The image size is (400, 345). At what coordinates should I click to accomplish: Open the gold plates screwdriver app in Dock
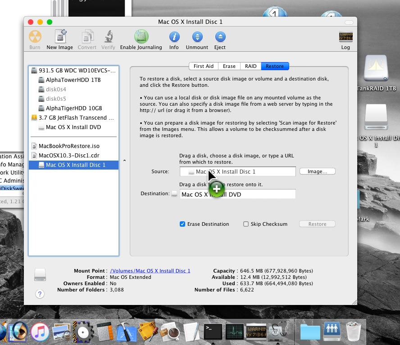[x=148, y=332]
